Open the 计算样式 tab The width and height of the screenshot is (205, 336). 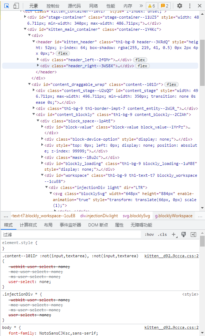tap(29, 225)
